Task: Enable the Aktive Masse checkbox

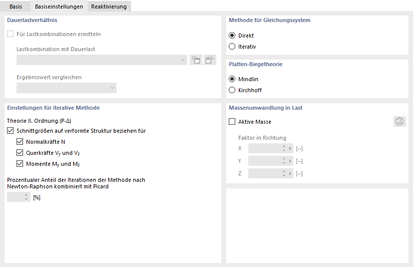Action: tap(232, 121)
